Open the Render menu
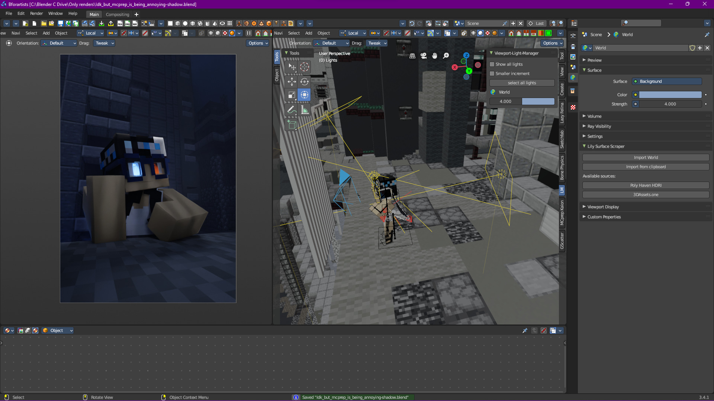The width and height of the screenshot is (714, 401). [x=36, y=13]
